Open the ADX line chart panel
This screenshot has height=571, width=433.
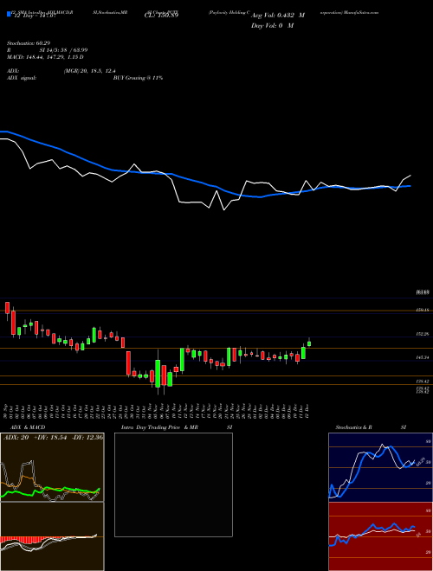pyautogui.click(x=52, y=467)
